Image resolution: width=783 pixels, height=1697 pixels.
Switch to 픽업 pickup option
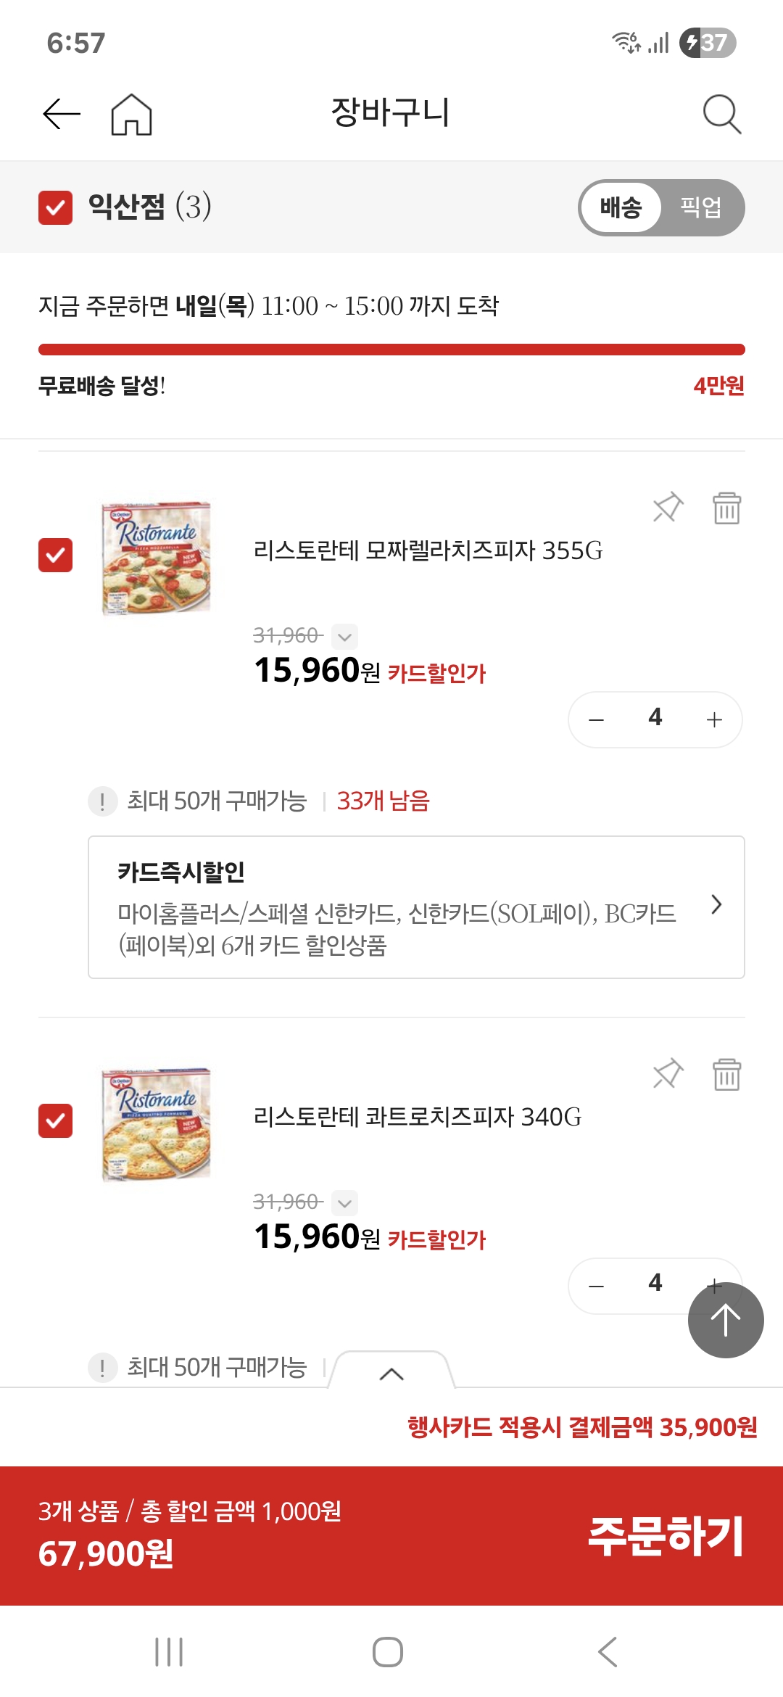coord(701,208)
